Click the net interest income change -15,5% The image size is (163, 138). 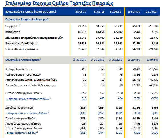pyautogui.click(x=154, y=69)
